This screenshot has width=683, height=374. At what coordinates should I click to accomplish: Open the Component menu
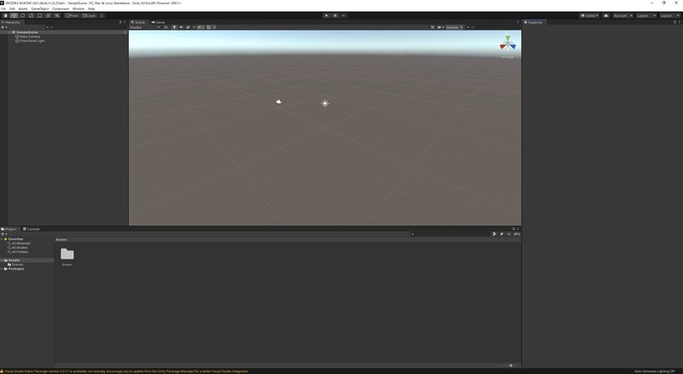click(61, 9)
